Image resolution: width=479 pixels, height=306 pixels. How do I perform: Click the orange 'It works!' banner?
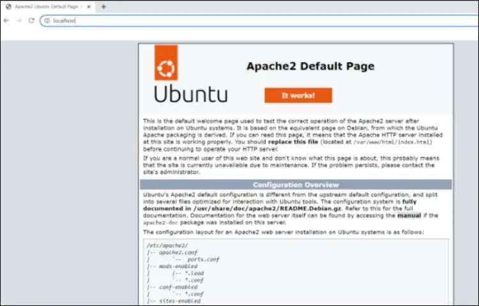(x=298, y=95)
